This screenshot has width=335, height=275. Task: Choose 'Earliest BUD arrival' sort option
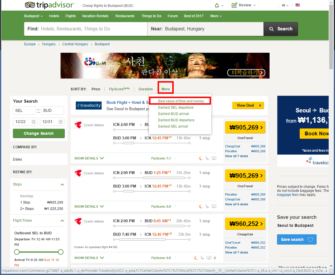(x=173, y=114)
